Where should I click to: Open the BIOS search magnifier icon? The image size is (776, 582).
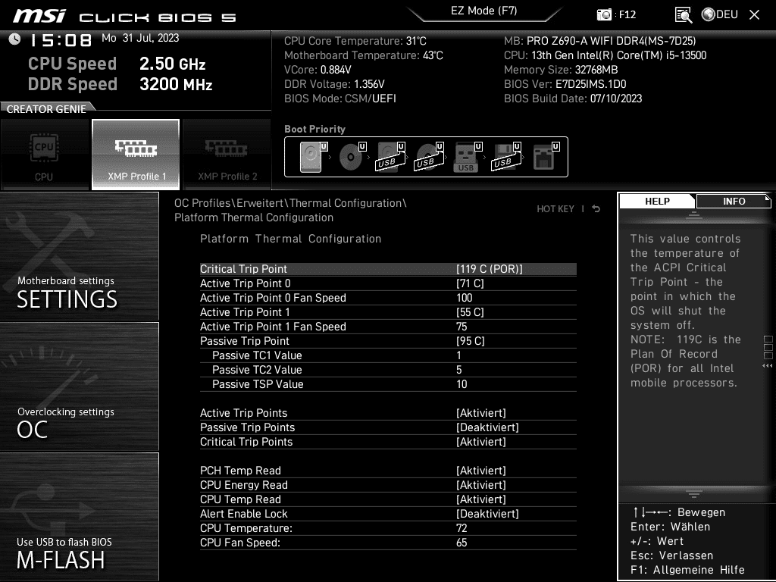coord(684,15)
